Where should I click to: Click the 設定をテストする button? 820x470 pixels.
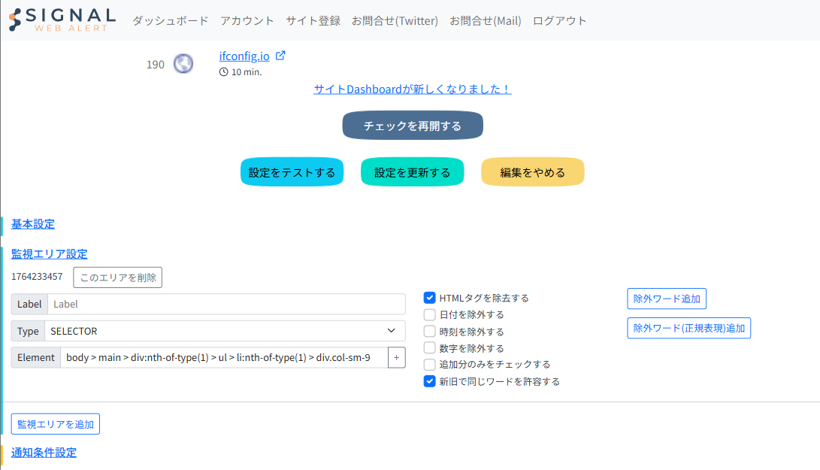[x=292, y=172]
